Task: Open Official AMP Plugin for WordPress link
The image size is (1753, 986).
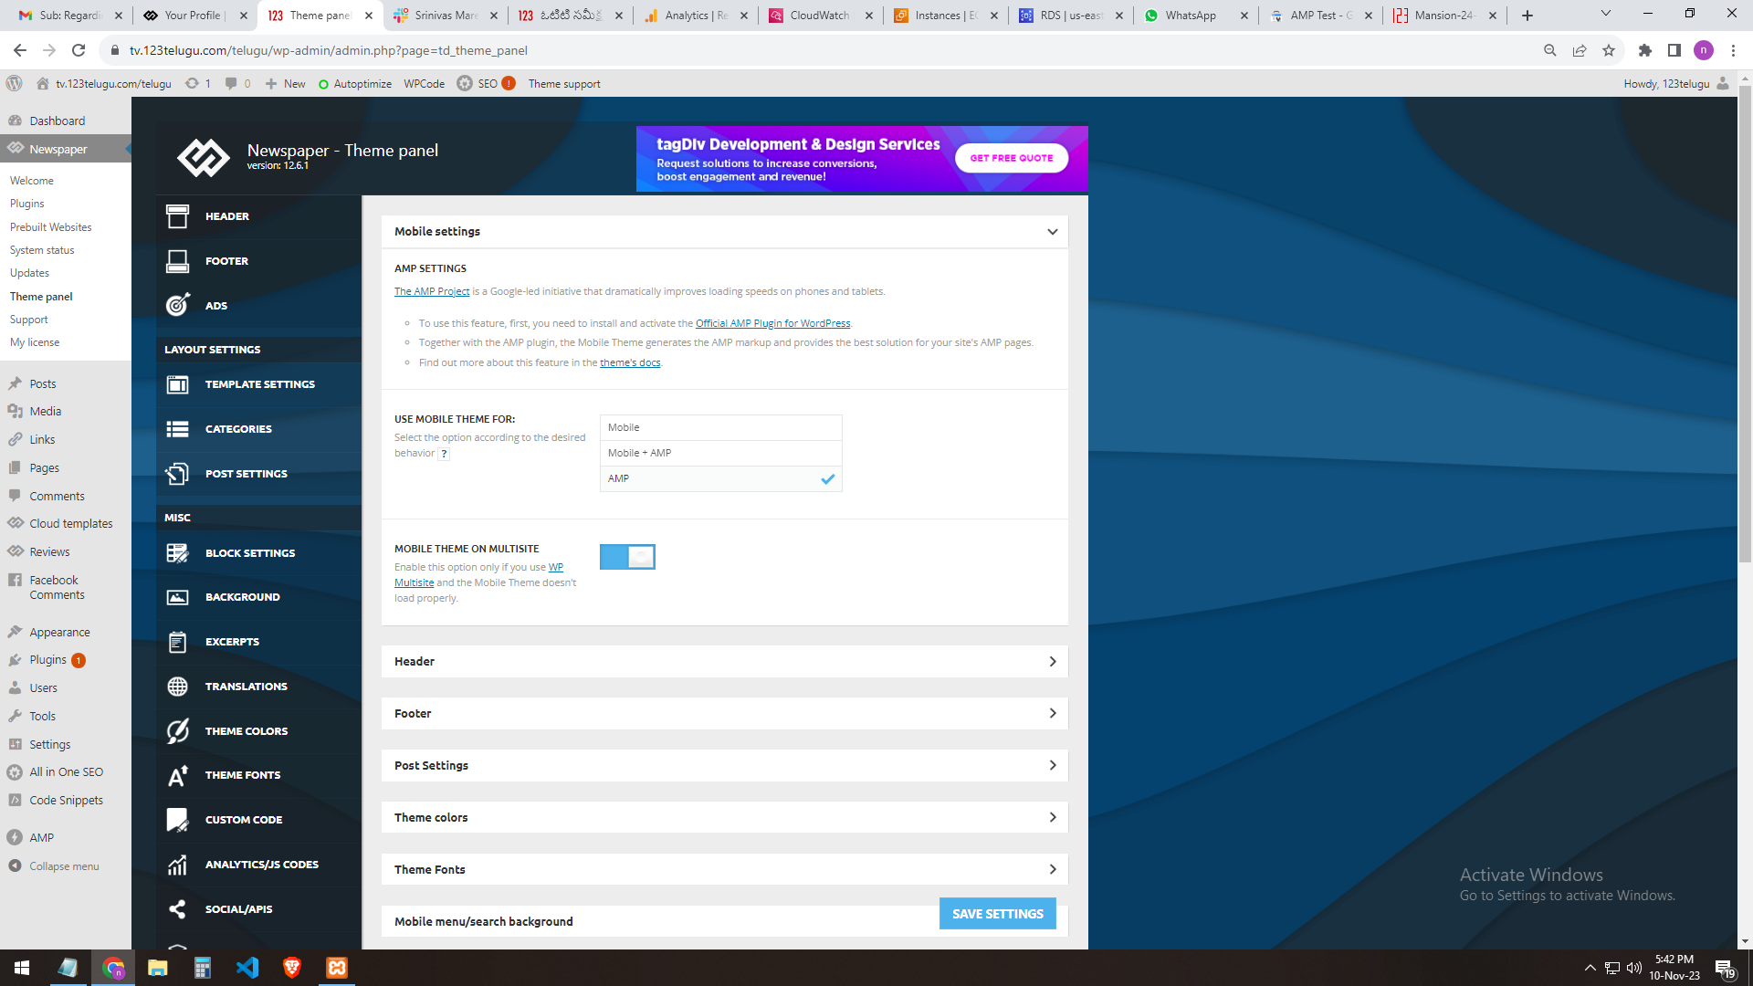Action: pos(772,323)
